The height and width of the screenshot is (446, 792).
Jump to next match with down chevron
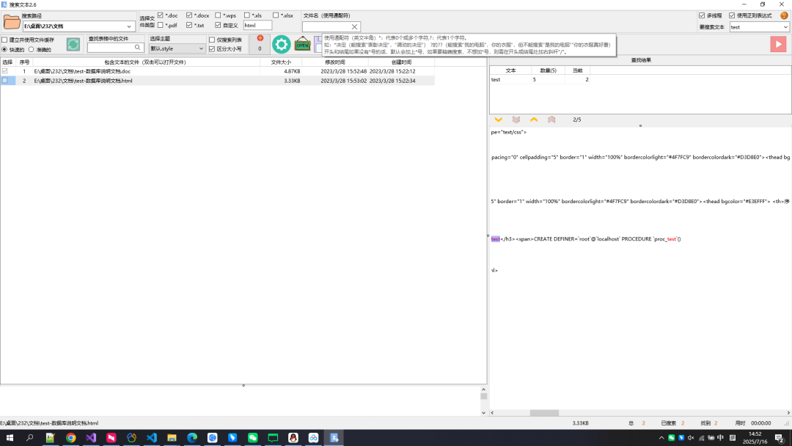(x=499, y=120)
